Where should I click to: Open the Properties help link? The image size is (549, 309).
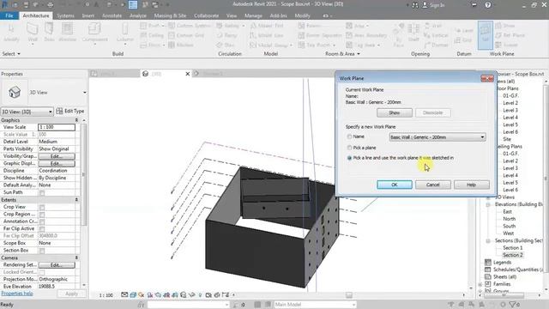[x=17, y=294]
